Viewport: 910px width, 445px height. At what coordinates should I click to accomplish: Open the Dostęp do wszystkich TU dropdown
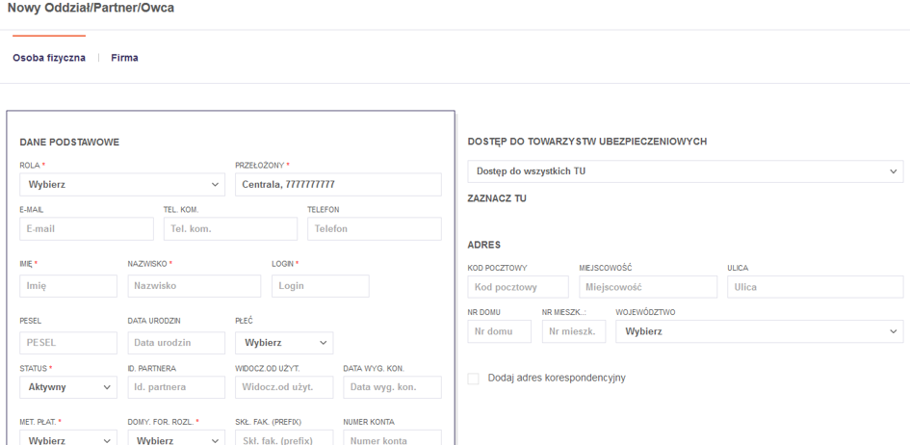[686, 171]
